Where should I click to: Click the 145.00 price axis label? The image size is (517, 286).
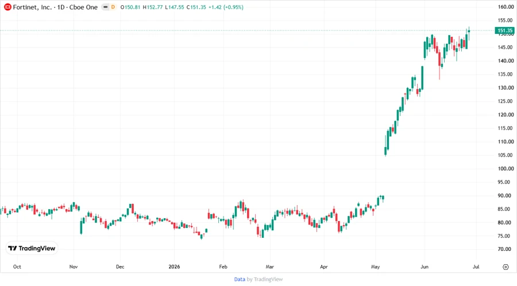(x=506, y=47)
